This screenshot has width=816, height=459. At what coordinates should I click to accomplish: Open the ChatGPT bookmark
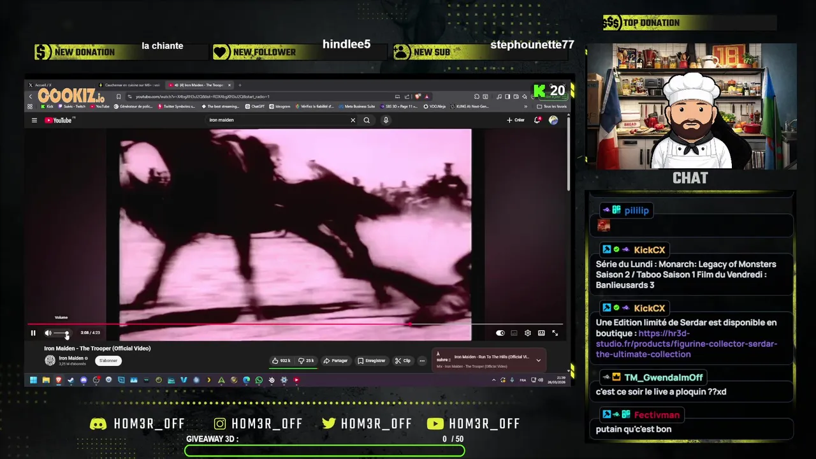(255, 106)
